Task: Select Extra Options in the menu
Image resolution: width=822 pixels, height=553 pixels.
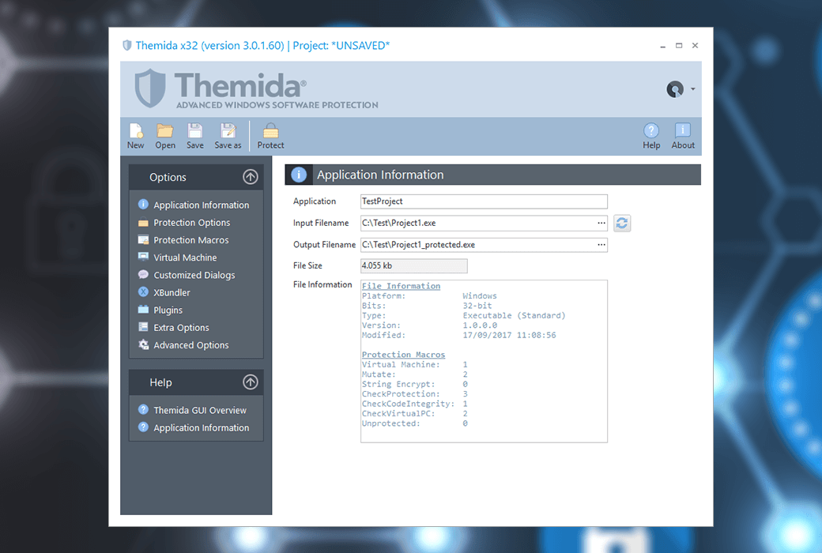Action: click(x=183, y=327)
